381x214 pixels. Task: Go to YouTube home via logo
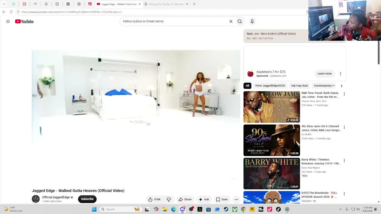(x=24, y=21)
